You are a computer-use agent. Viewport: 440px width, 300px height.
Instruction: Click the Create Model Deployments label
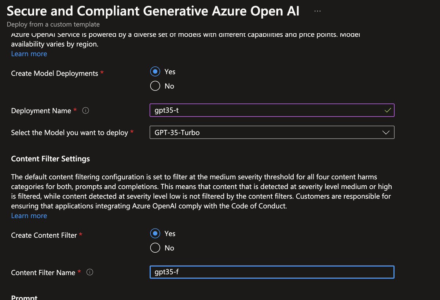(55, 74)
